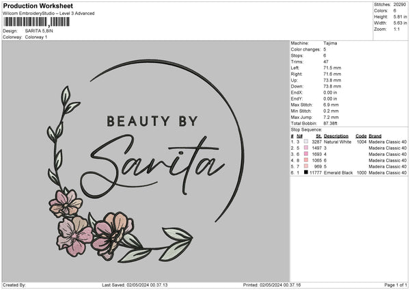Select the Emerald Black color swatch
Screen dimensions: 410x290
[306, 172]
